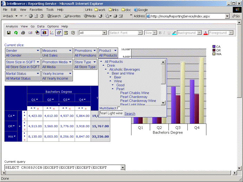Select Pearl Chardonnay in product tree
The height and width of the screenshot is (182, 243).
click(134, 97)
